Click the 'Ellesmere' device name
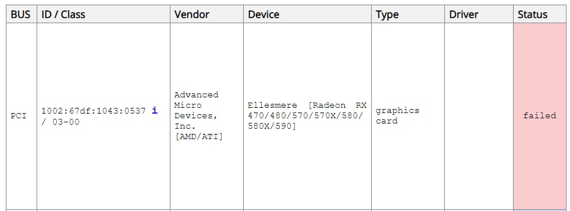The image size is (570, 211). 272,105
